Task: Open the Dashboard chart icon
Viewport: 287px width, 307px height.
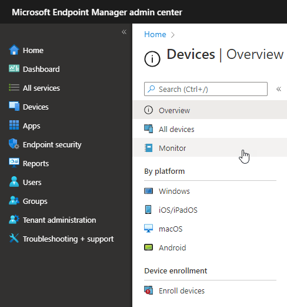Action: click(x=14, y=68)
